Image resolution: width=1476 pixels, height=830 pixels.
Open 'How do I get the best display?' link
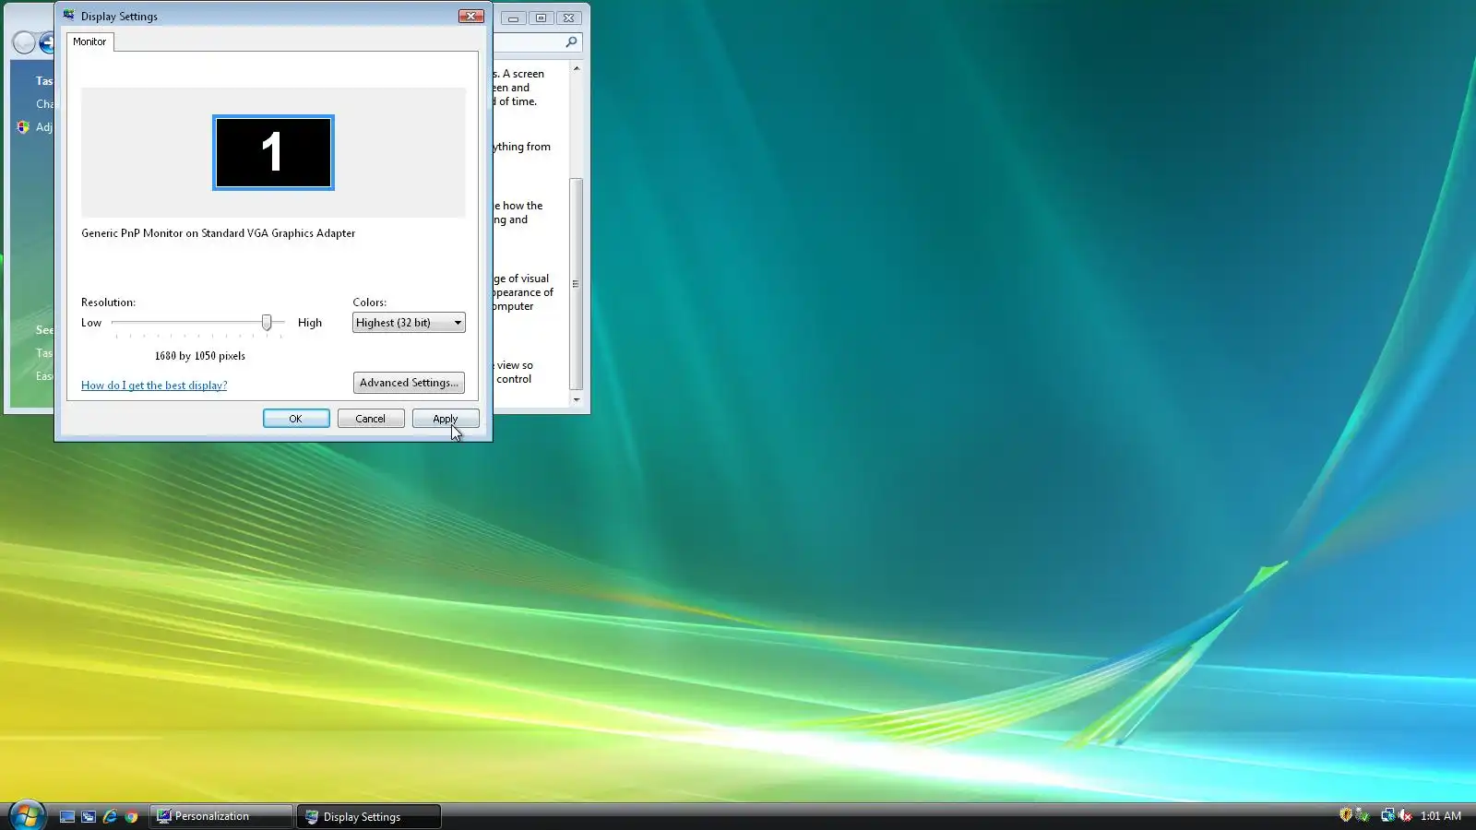point(154,385)
